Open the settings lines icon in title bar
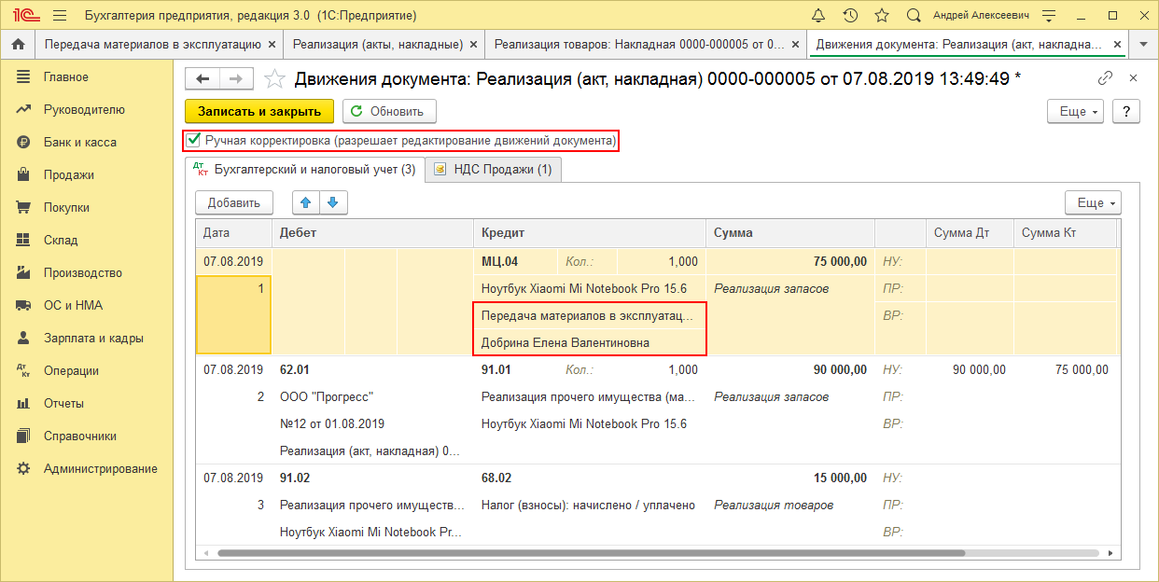This screenshot has height=582, width=1159. click(1050, 16)
